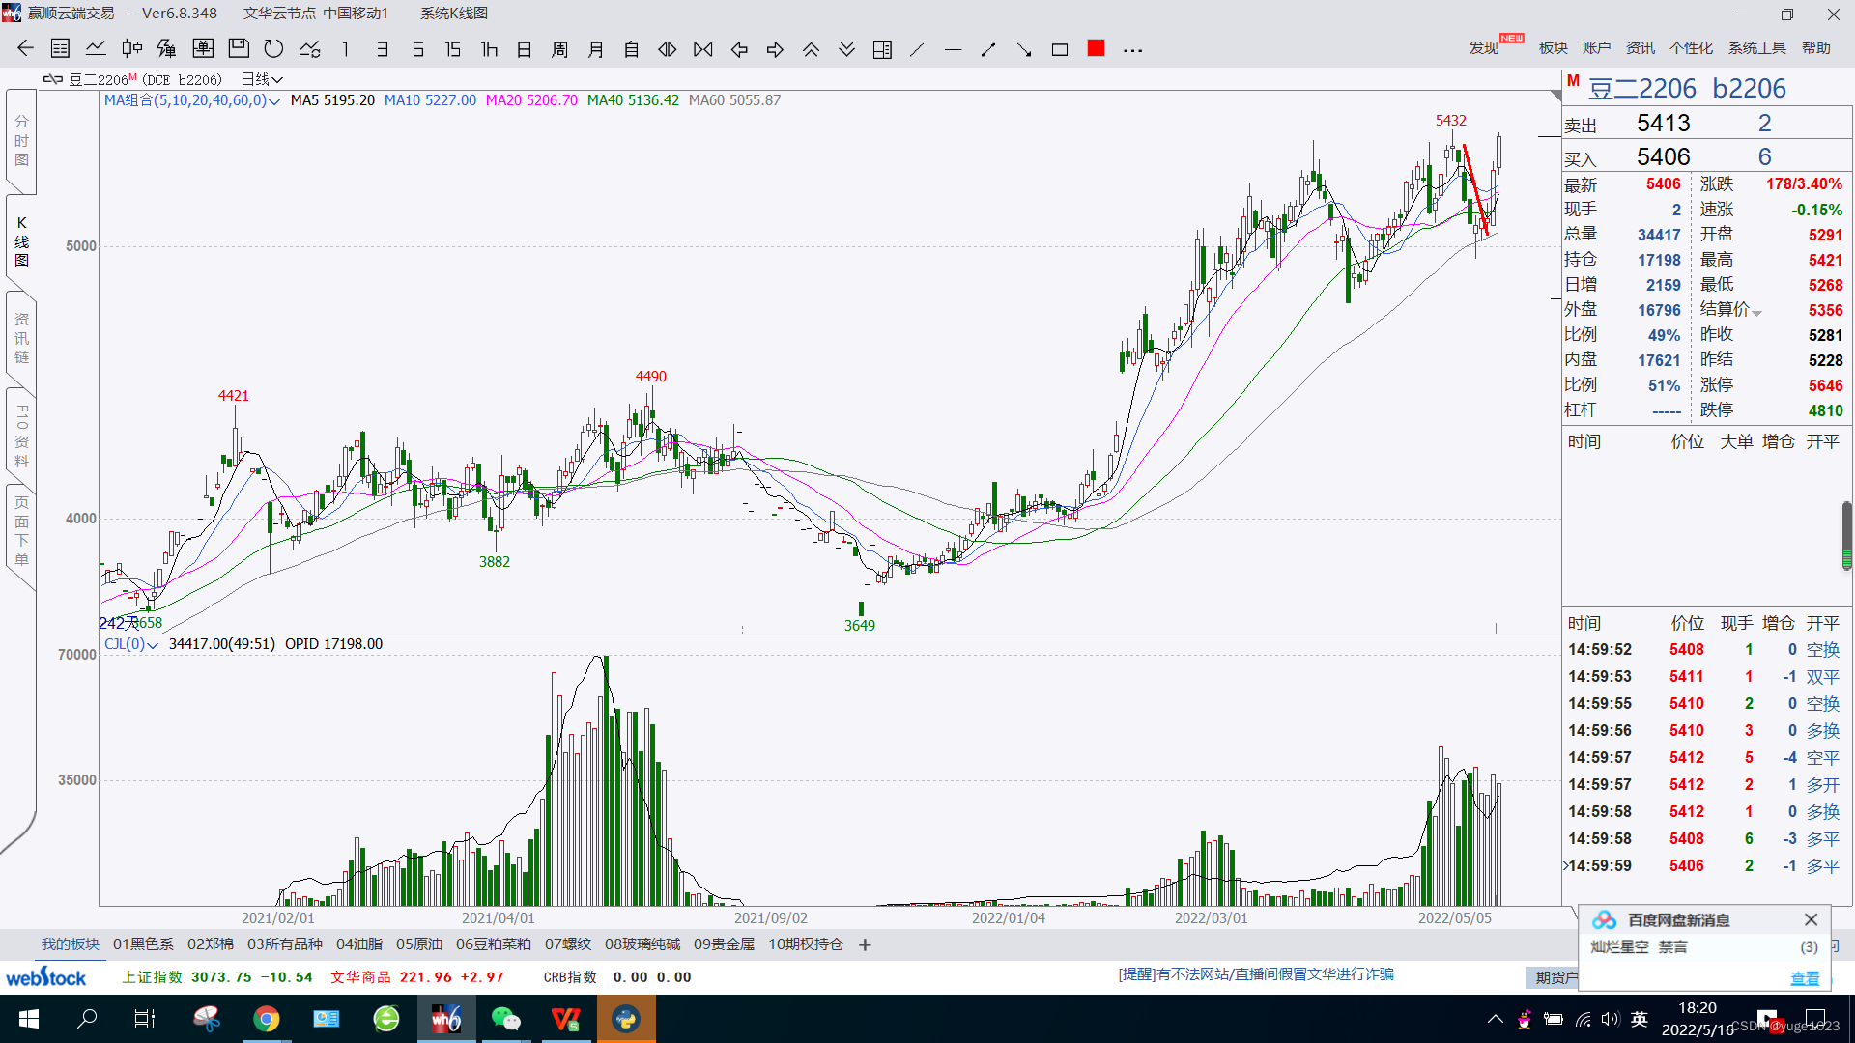The image size is (1855, 1043).
Task: Open the F10资料 side tab
Action: [x=21, y=436]
